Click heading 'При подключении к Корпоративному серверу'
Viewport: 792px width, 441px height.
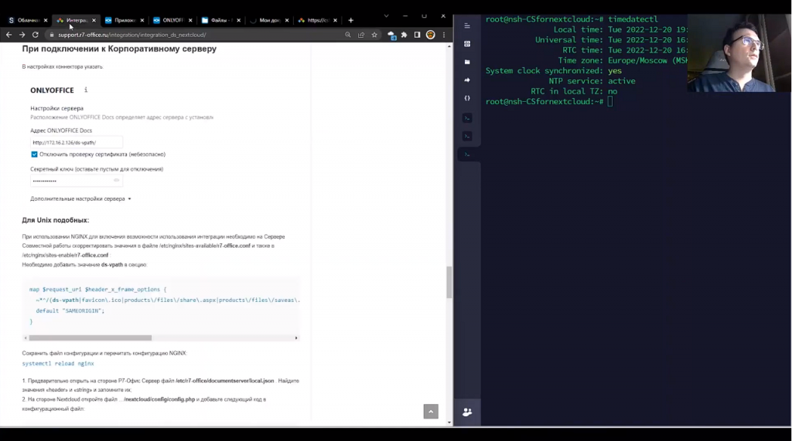pyautogui.click(x=119, y=49)
